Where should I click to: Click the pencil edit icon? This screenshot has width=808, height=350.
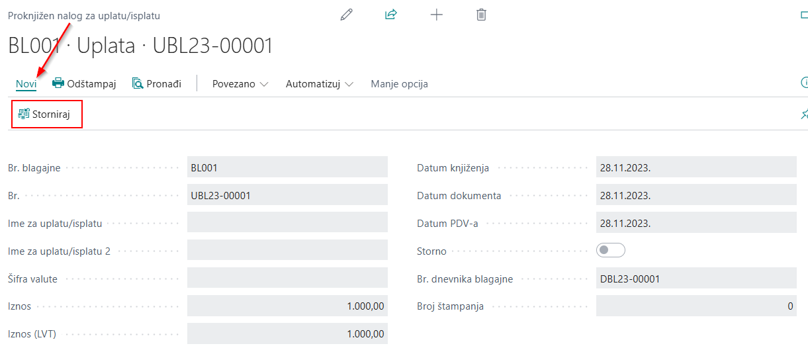click(x=346, y=15)
